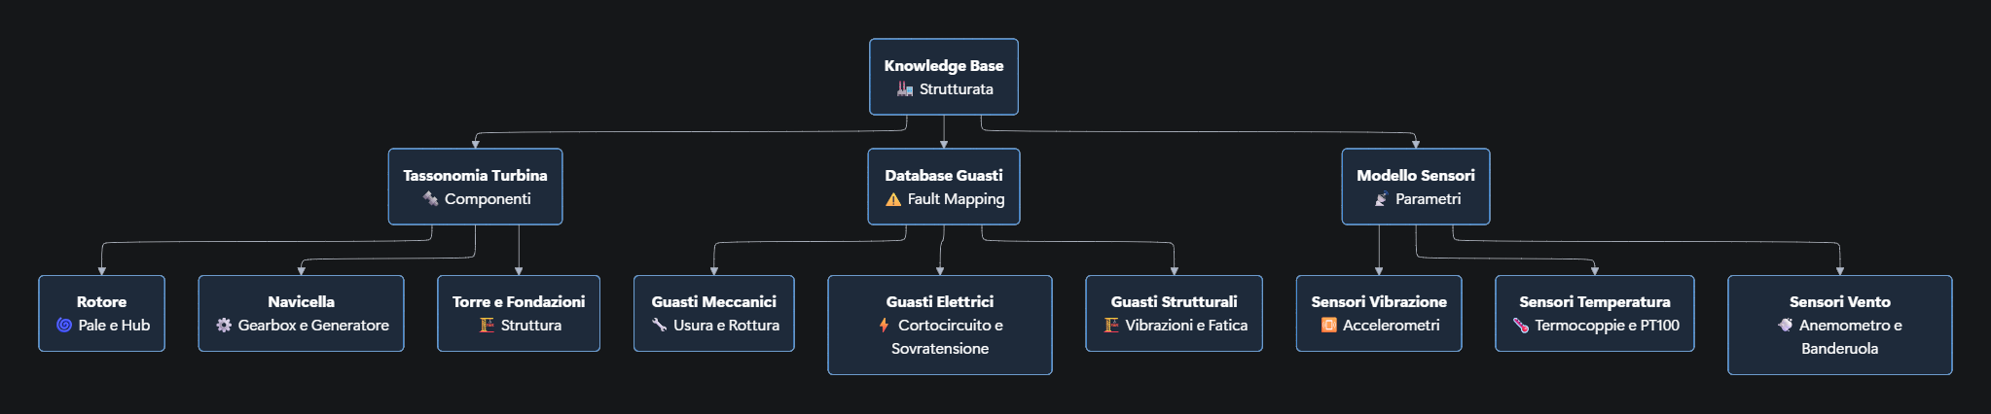Screen dimensions: 1991x414
Task: Click the wrench icon beside Usura e Rottura
Action: pyautogui.click(x=659, y=326)
